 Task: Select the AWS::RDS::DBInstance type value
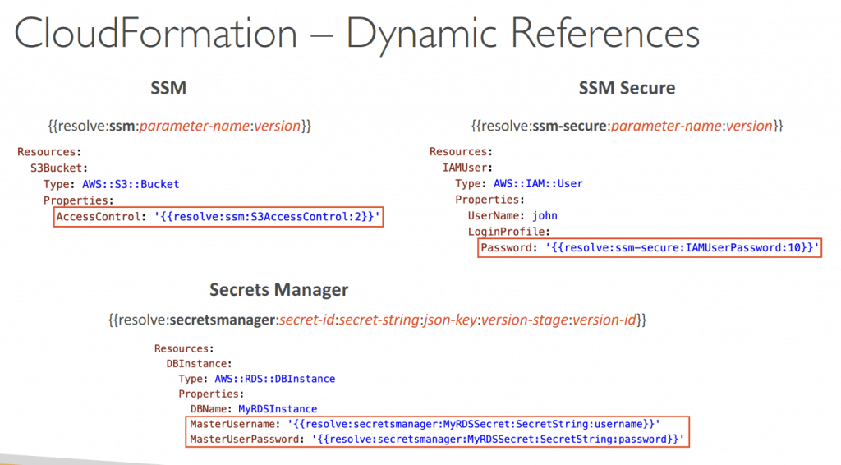[274, 379]
